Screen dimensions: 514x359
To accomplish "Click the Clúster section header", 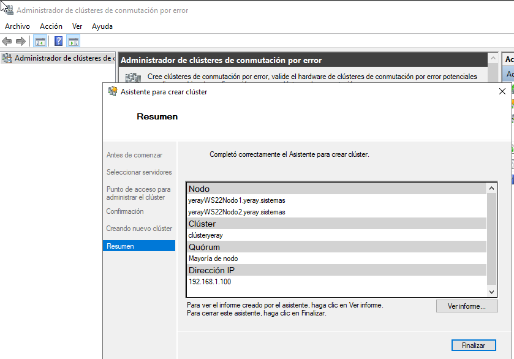I will coord(337,224).
